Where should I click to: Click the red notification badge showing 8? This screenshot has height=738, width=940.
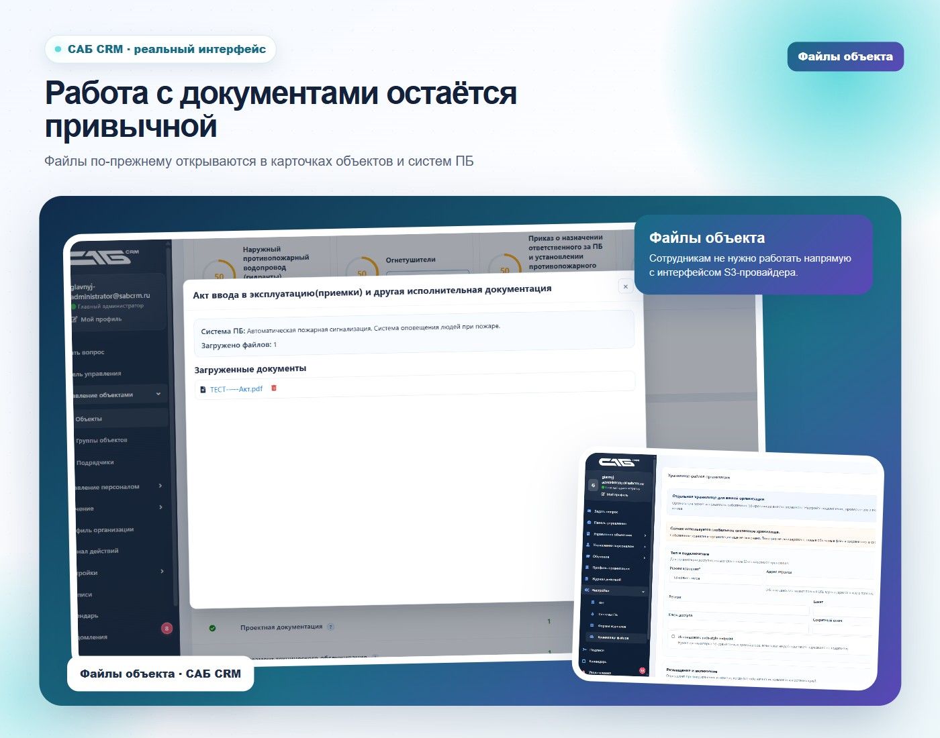pos(167,629)
